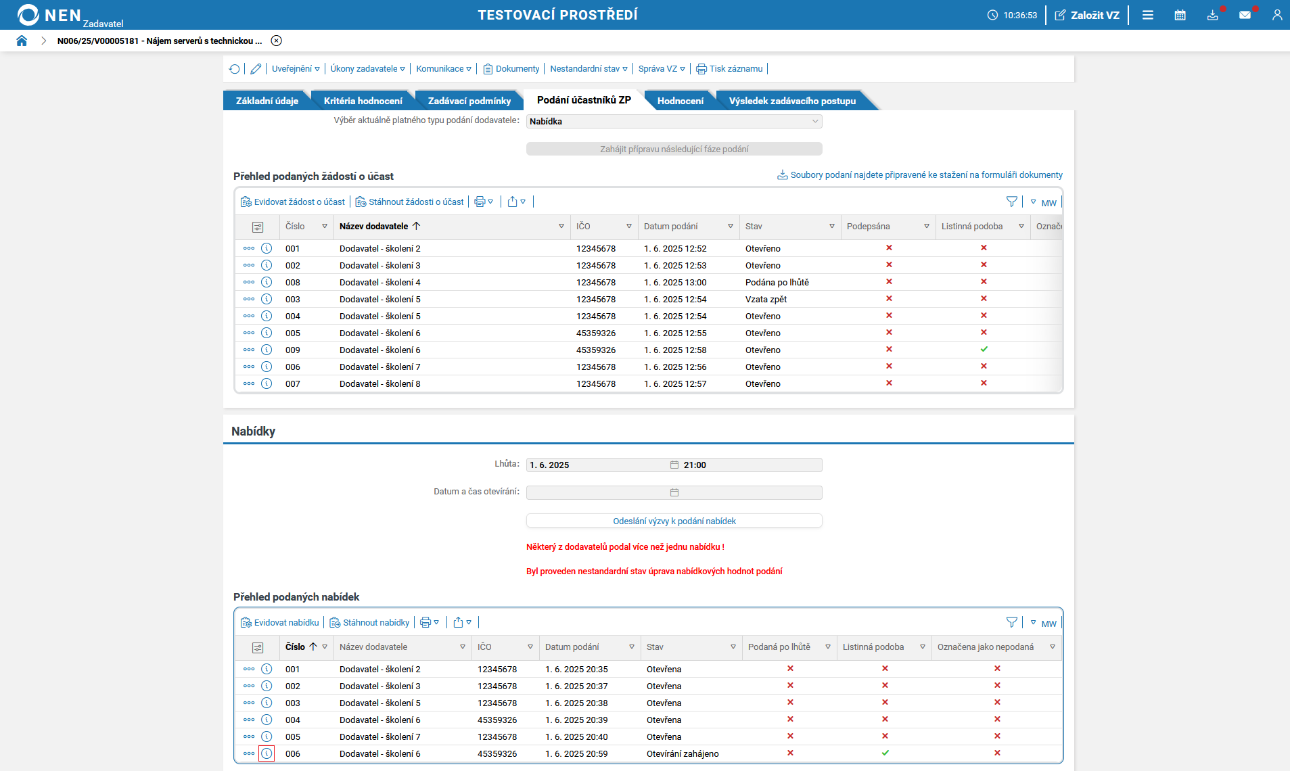Open the envelope messages icon
The height and width of the screenshot is (771, 1290).
click(1245, 15)
